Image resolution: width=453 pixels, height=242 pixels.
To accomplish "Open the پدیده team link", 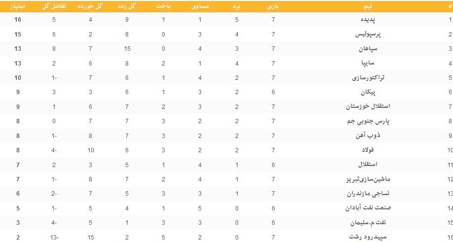I will 365,20.
